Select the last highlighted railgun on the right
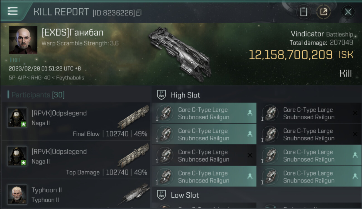This screenshot has width=362, height=209. tap(309, 177)
